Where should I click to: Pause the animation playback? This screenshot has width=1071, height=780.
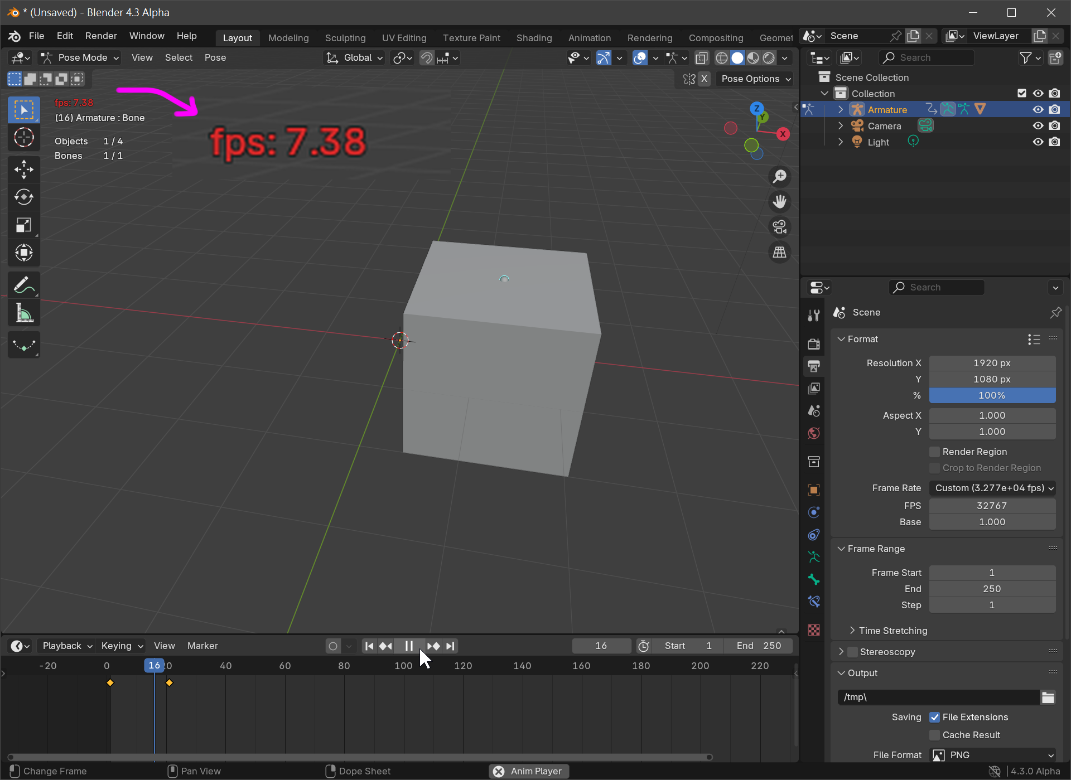(x=409, y=646)
